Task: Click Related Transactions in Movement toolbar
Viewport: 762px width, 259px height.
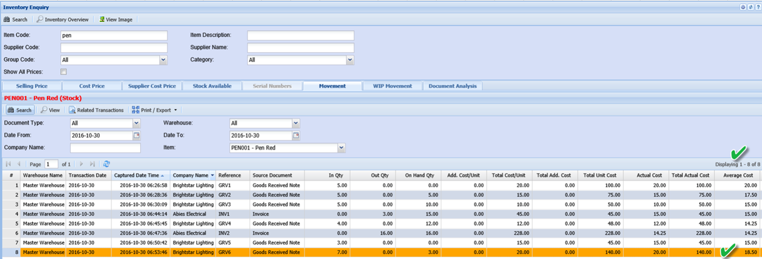Action: point(96,110)
